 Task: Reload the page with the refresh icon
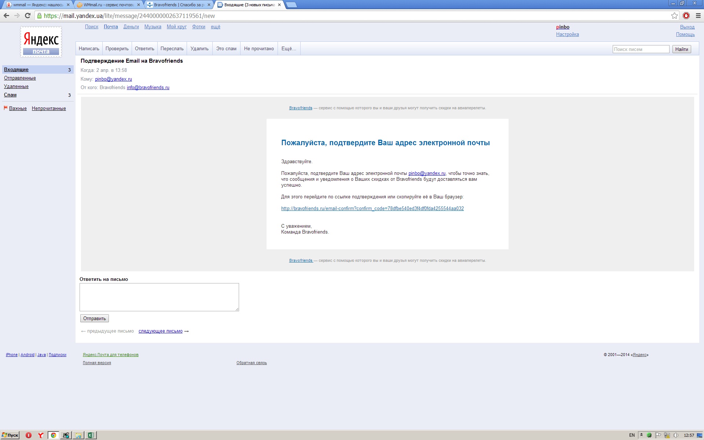(27, 15)
